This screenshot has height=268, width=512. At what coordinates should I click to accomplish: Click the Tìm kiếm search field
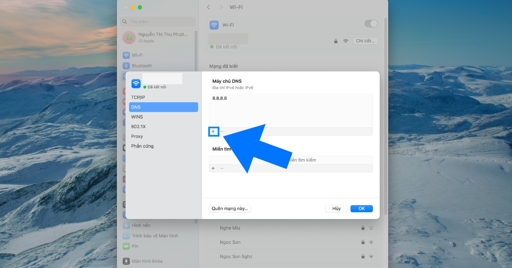[157, 21]
